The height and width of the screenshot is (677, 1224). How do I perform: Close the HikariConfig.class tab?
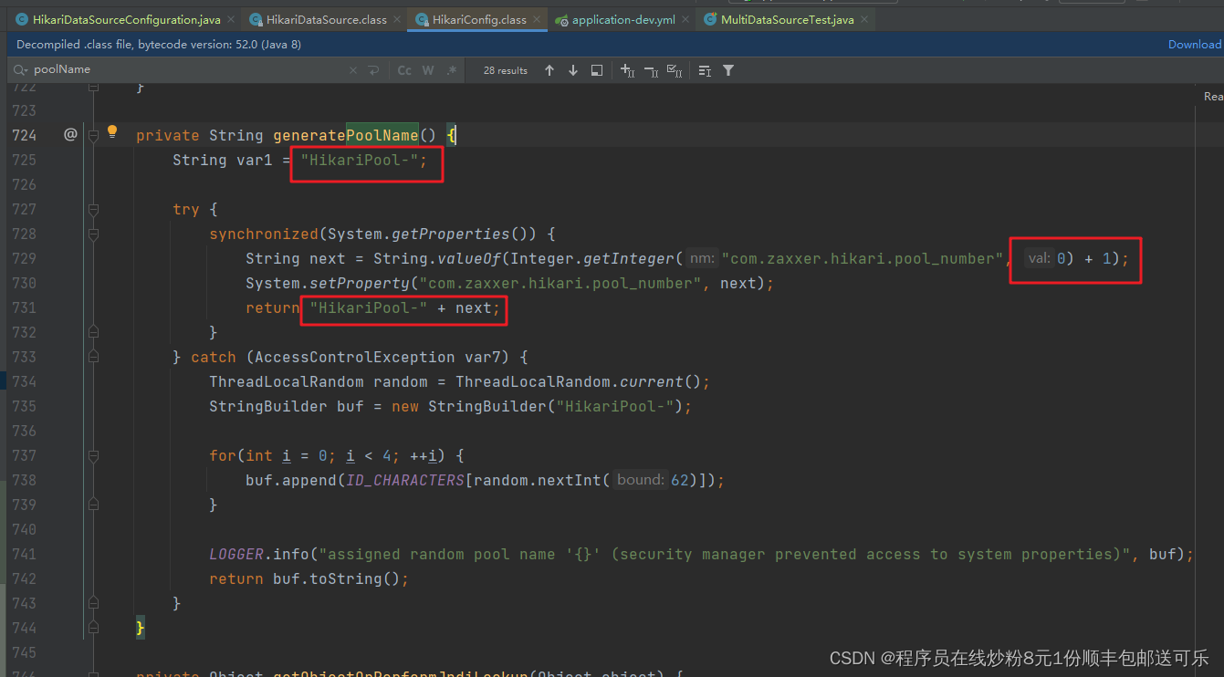(536, 19)
